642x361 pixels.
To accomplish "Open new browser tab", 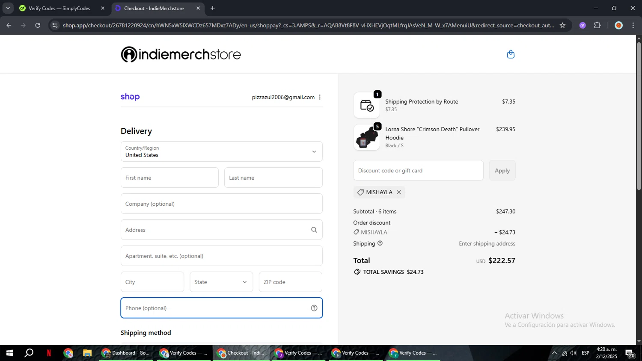I will pyautogui.click(x=213, y=8).
